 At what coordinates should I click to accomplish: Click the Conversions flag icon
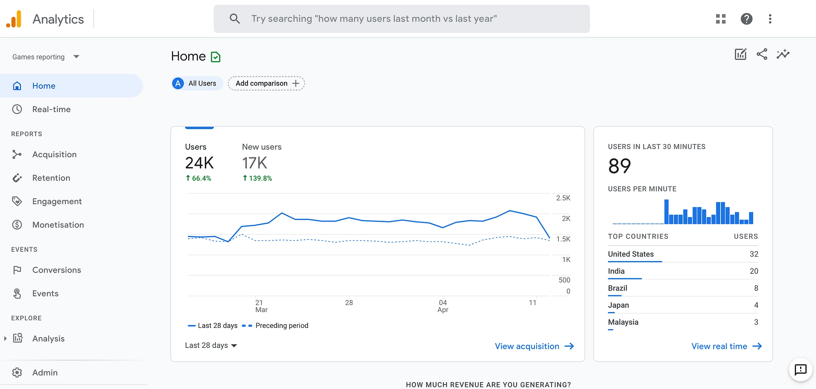(17, 270)
